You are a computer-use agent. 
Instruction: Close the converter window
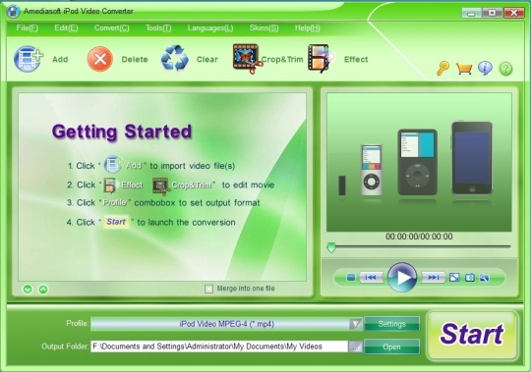click(x=513, y=13)
